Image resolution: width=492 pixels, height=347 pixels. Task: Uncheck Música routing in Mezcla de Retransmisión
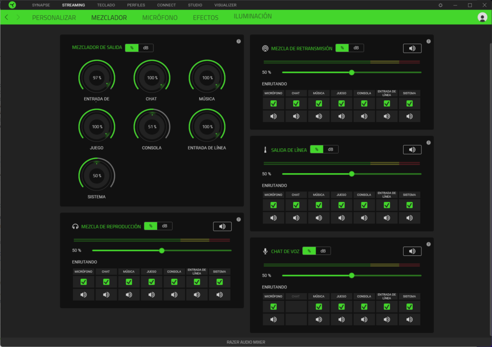coord(319,103)
